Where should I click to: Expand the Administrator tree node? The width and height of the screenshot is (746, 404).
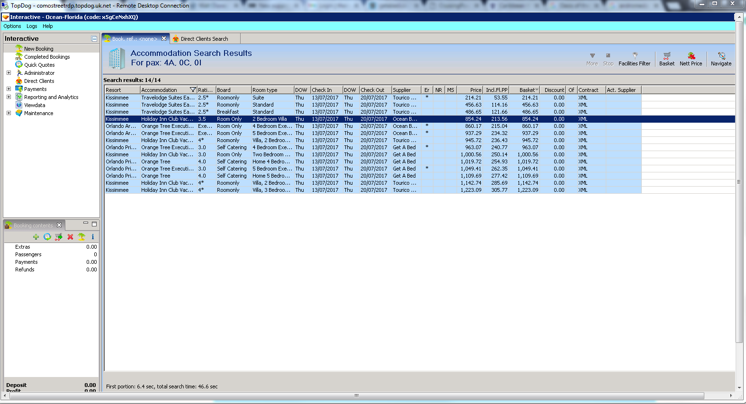(x=9, y=73)
